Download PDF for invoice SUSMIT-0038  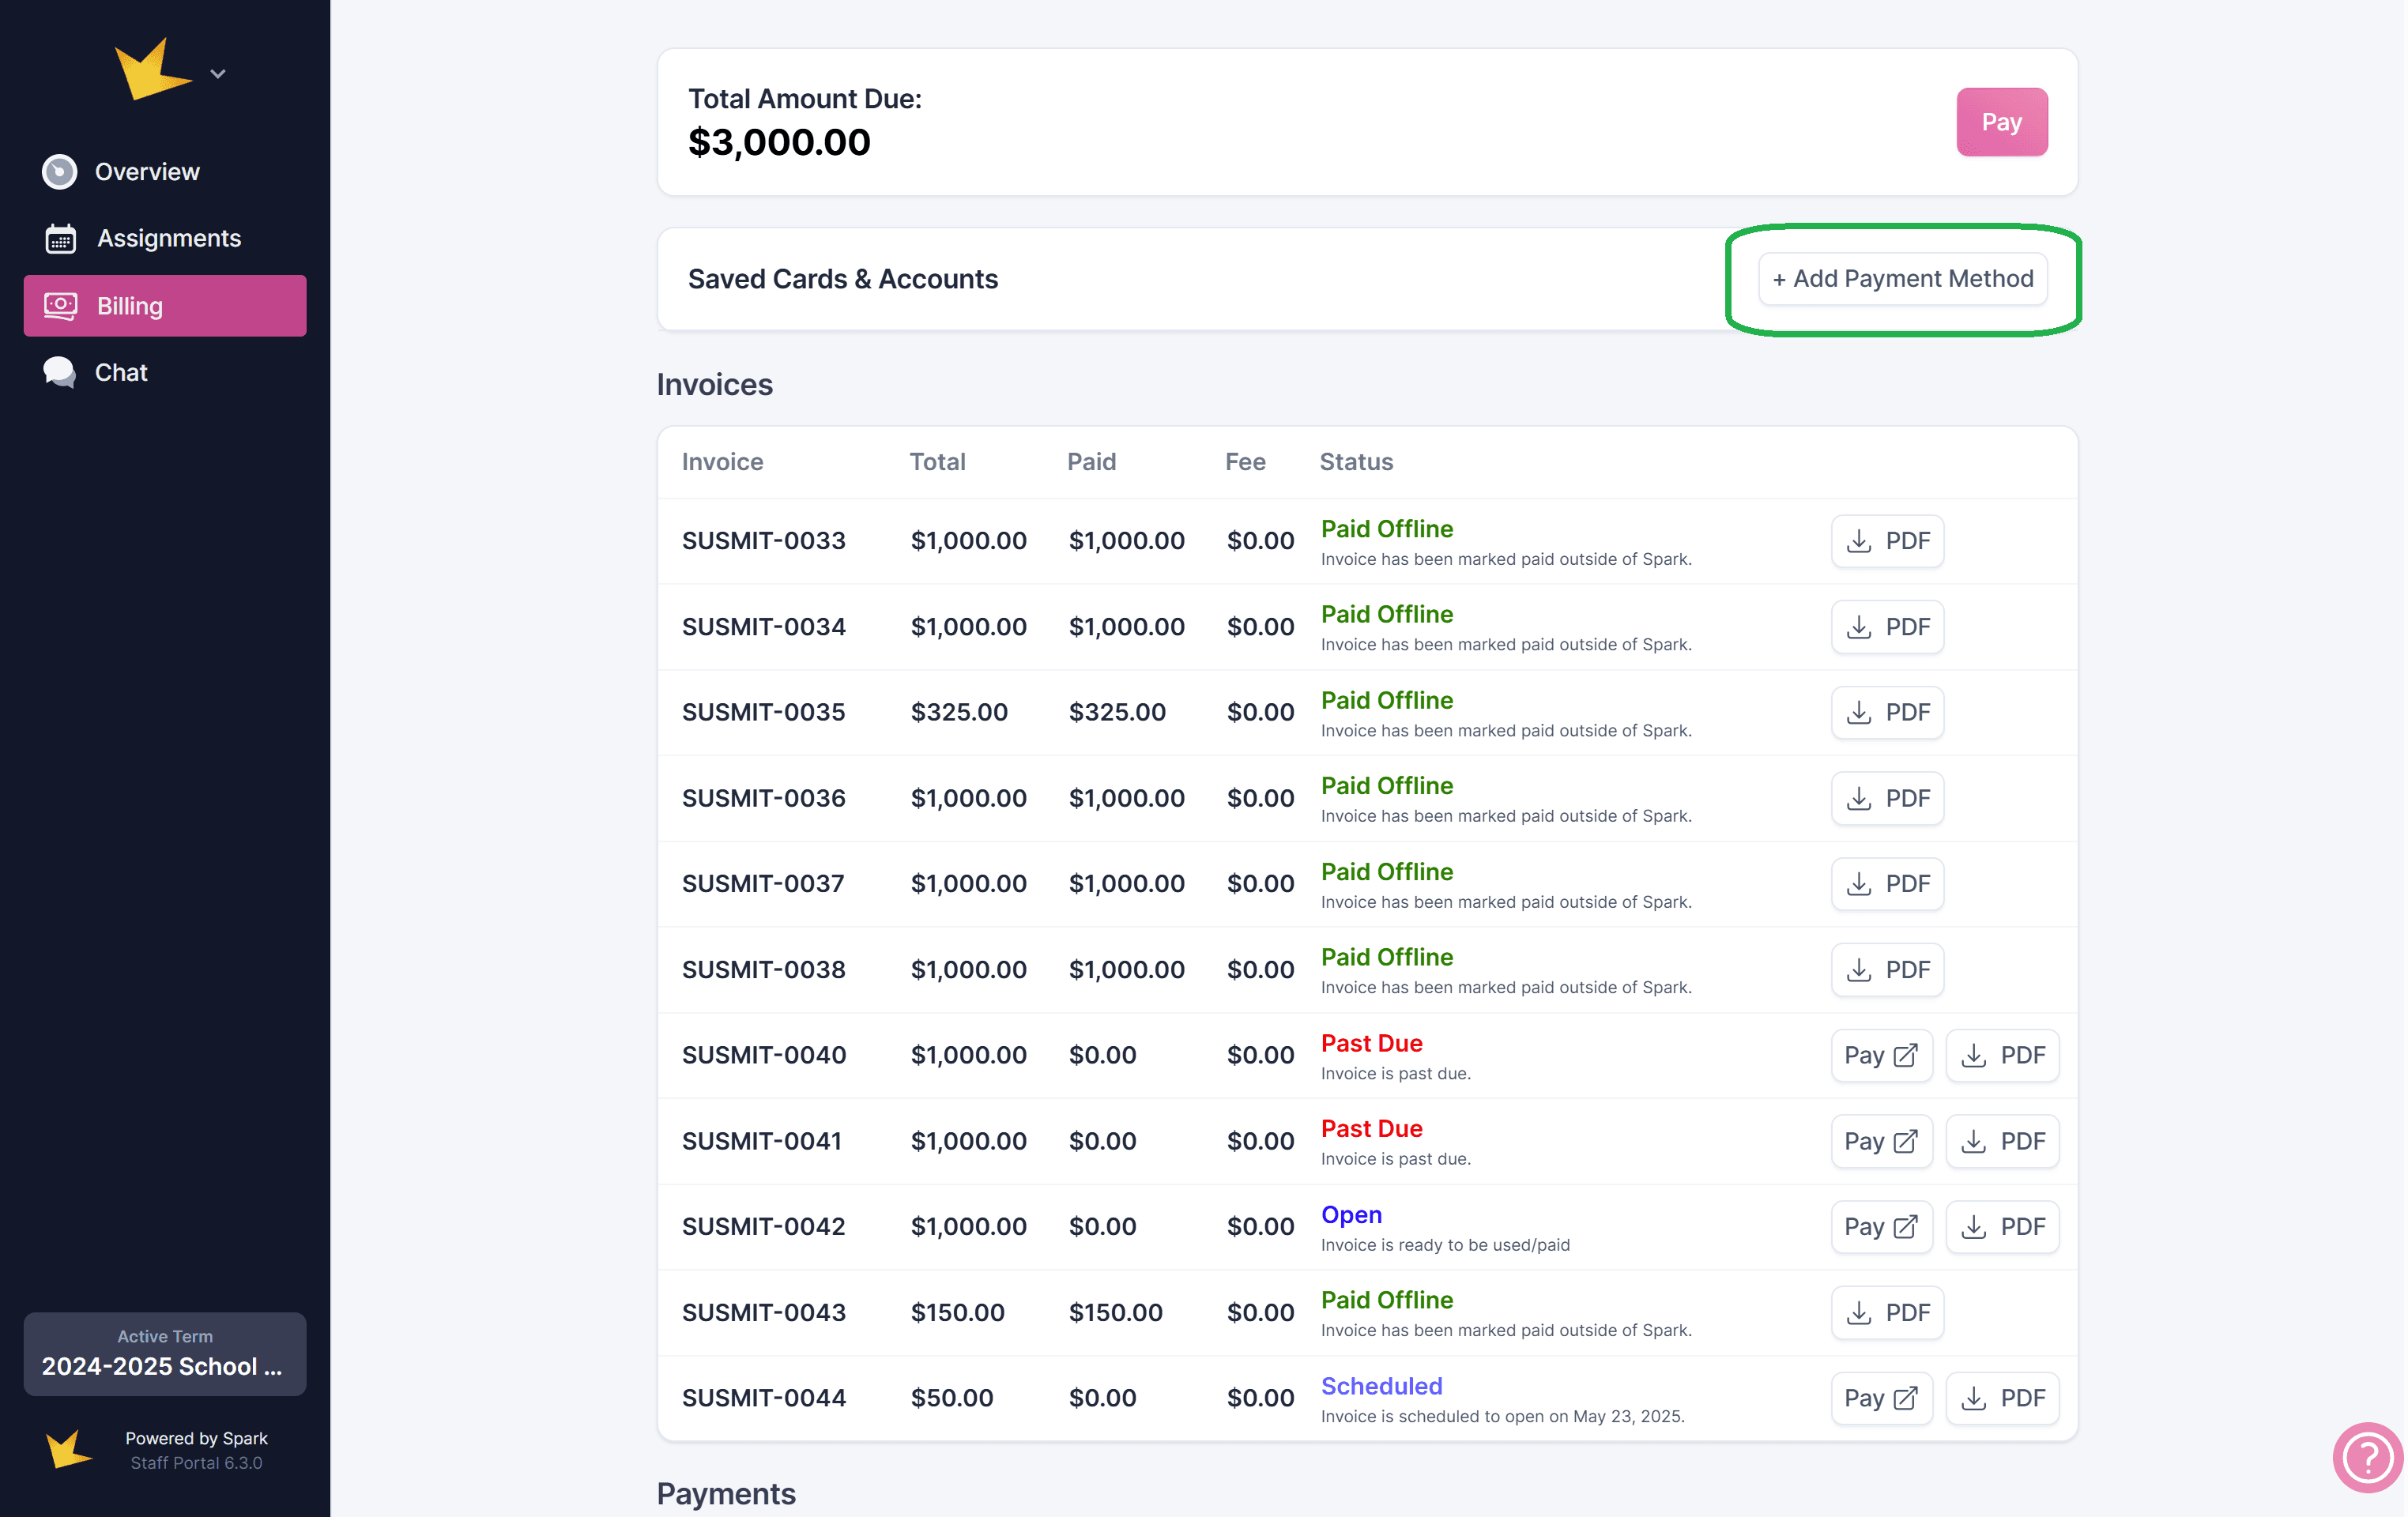pyautogui.click(x=1886, y=969)
